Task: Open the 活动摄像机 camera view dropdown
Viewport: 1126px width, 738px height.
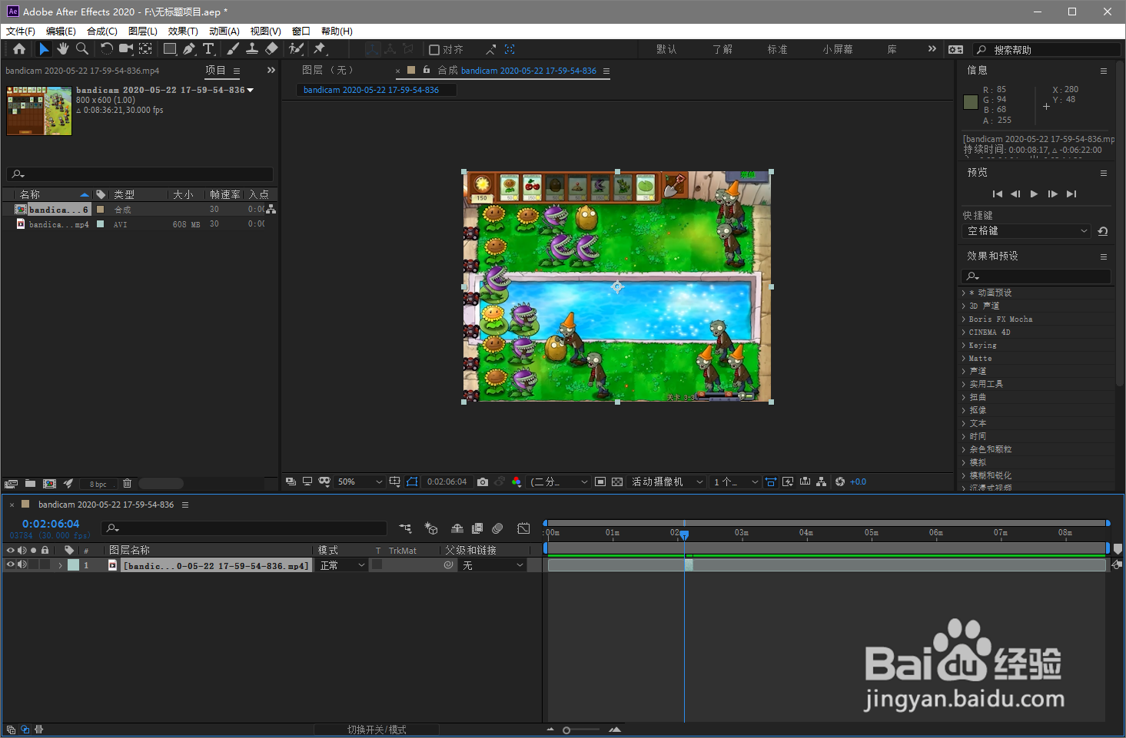Action: (667, 482)
